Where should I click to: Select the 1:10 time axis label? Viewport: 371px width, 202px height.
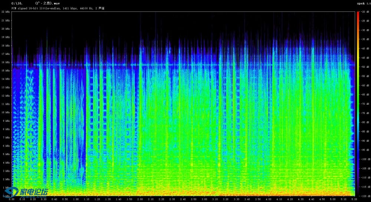pyautogui.click(x=86, y=199)
